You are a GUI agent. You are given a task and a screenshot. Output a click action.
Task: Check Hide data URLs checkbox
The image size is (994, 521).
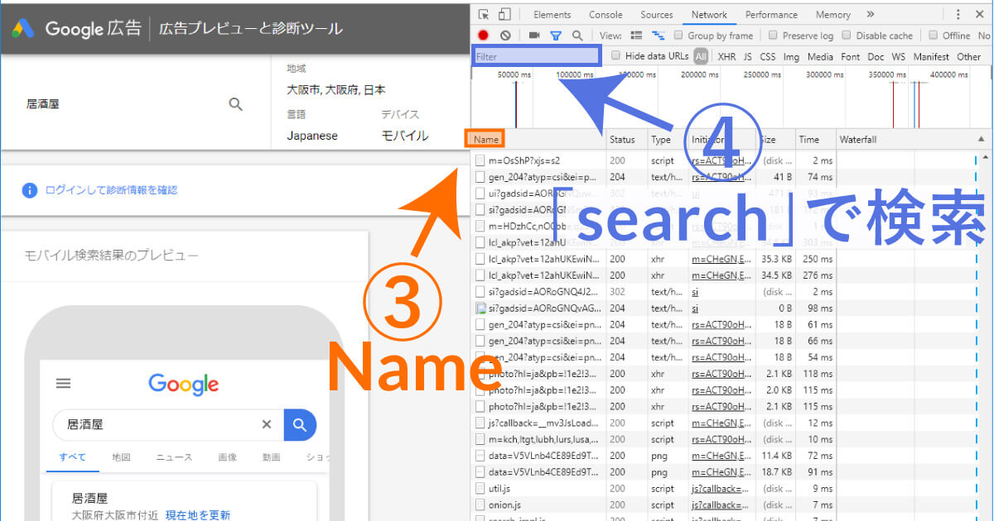(615, 56)
